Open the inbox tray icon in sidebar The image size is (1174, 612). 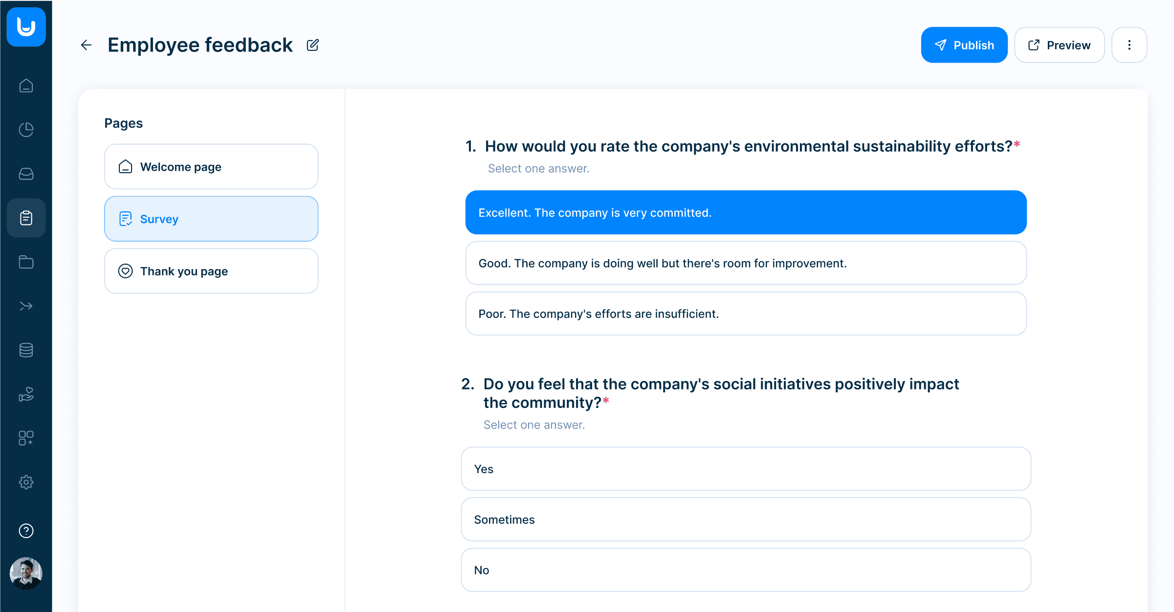[x=26, y=174]
